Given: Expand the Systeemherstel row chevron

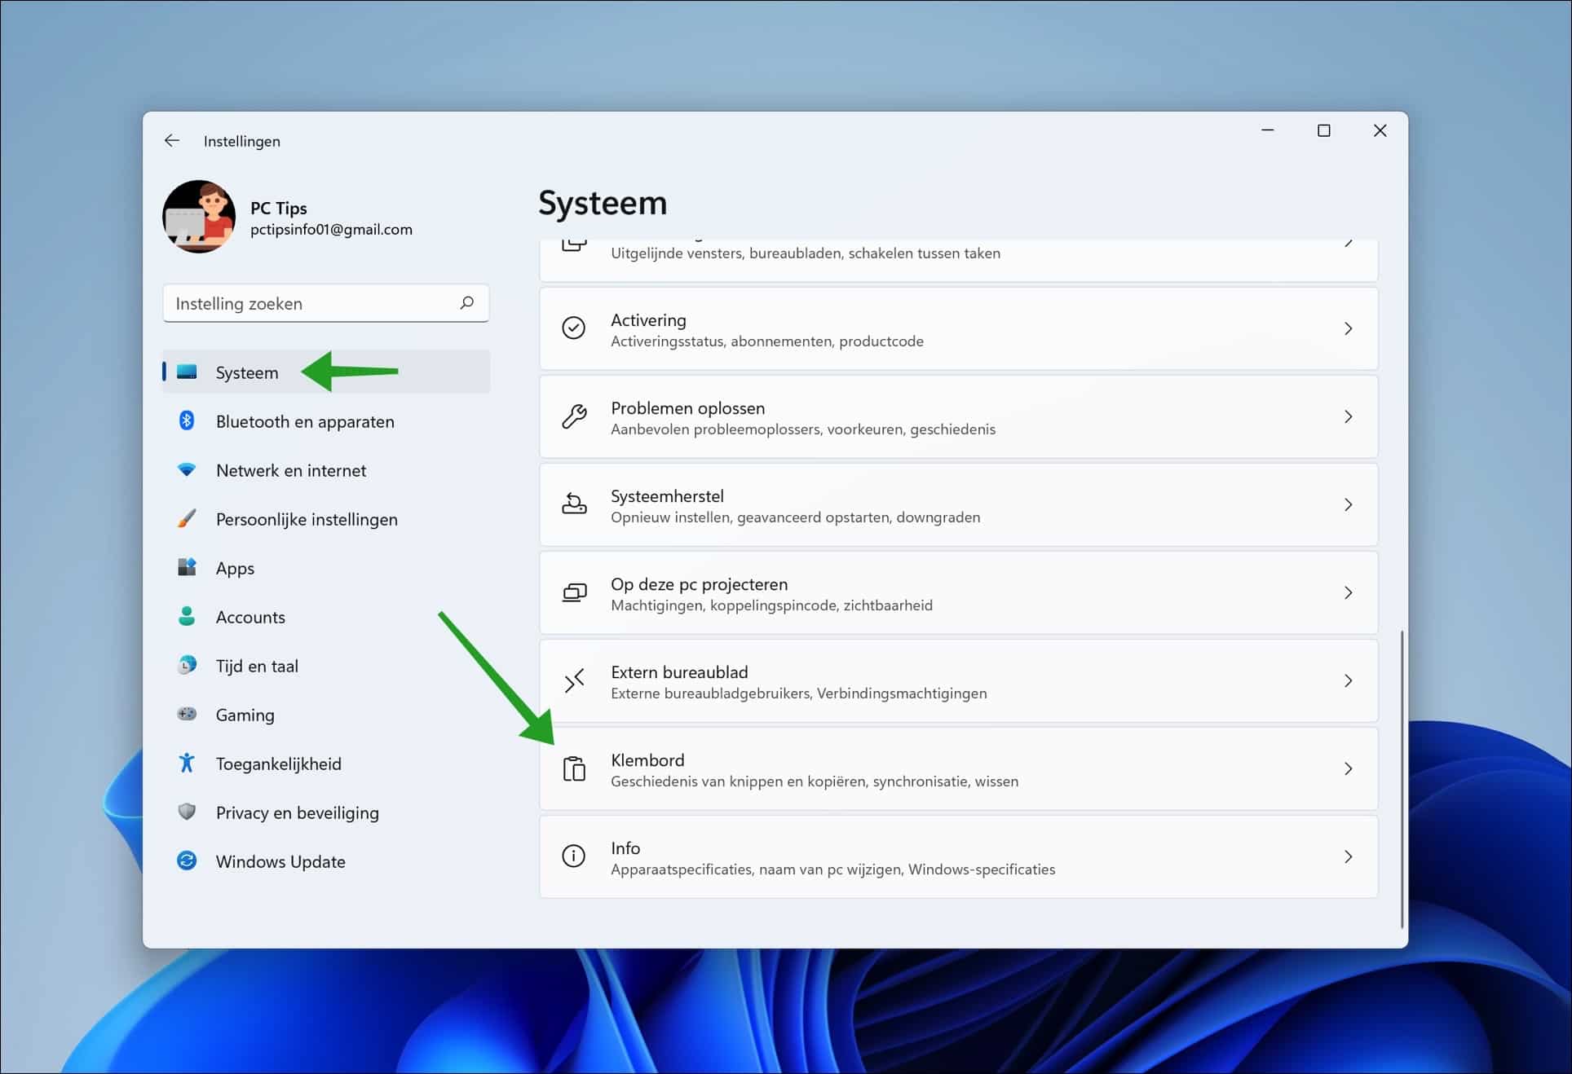Looking at the screenshot, I should click(1349, 504).
